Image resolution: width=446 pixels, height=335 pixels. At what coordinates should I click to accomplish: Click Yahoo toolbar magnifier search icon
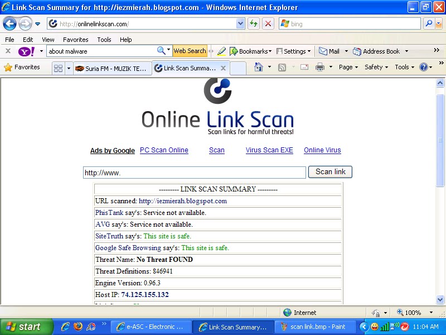161,51
